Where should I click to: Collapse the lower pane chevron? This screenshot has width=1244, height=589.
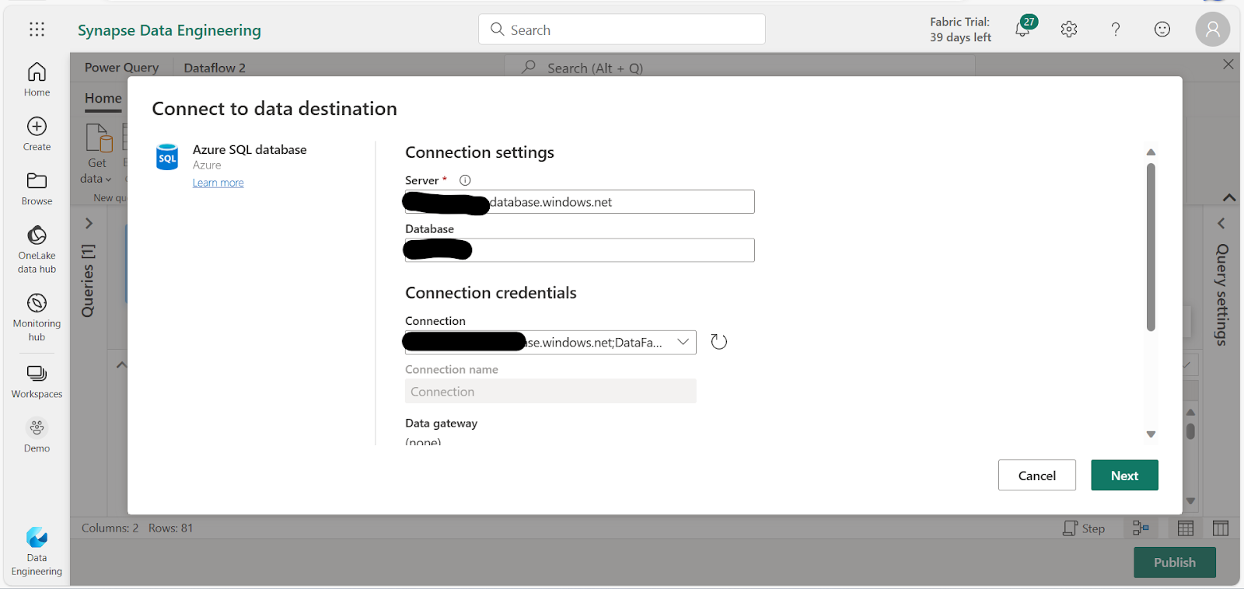[x=121, y=364]
